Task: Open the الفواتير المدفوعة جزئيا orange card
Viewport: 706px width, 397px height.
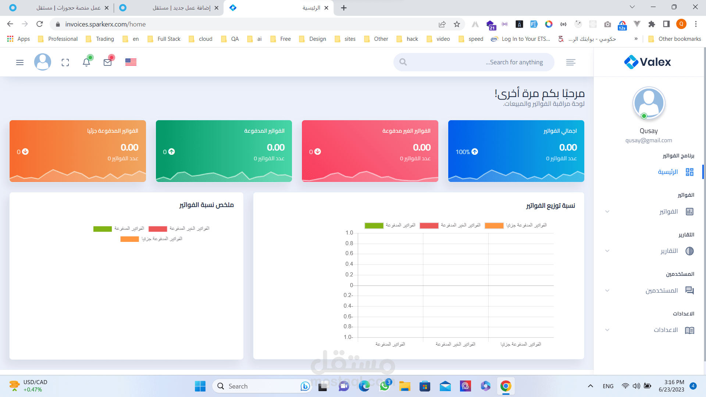Action: click(x=78, y=151)
